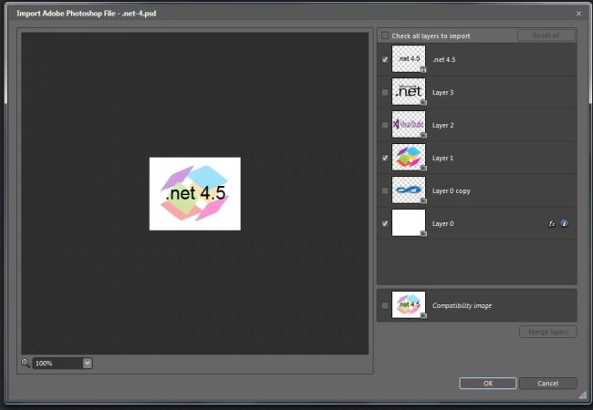Image resolution: width=593 pixels, height=410 pixels.
Task: Click the Merge layers button
Action: (x=548, y=332)
